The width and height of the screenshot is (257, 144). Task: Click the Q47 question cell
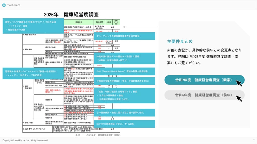(99, 85)
